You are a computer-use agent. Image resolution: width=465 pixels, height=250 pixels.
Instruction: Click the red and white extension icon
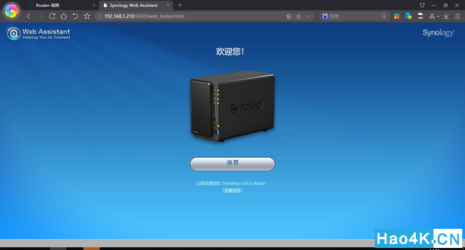tap(421, 16)
